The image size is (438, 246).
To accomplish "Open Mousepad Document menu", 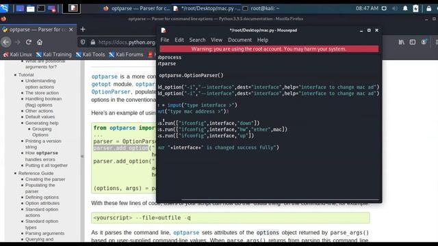I will tap(240, 40).
